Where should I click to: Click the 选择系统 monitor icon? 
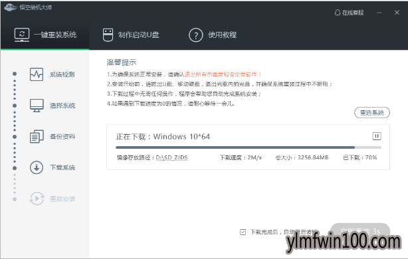click(37, 106)
